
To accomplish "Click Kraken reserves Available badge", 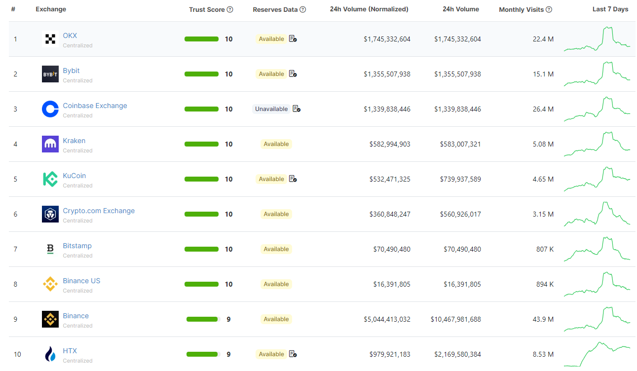I will click(x=276, y=144).
